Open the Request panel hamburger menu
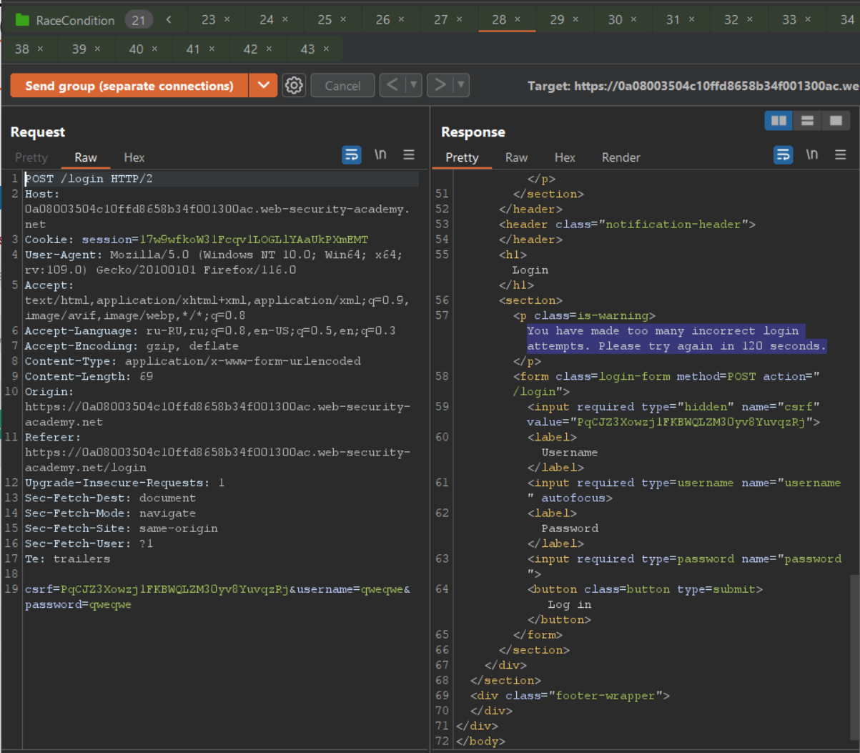Viewport: 860px width, 753px height. click(x=409, y=155)
